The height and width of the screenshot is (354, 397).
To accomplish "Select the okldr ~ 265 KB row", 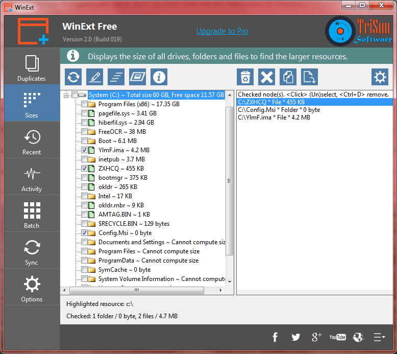I will [118, 187].
